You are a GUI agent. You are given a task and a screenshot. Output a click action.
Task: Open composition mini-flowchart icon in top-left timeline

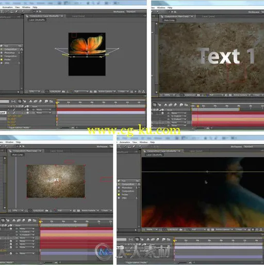coord(13,101)
